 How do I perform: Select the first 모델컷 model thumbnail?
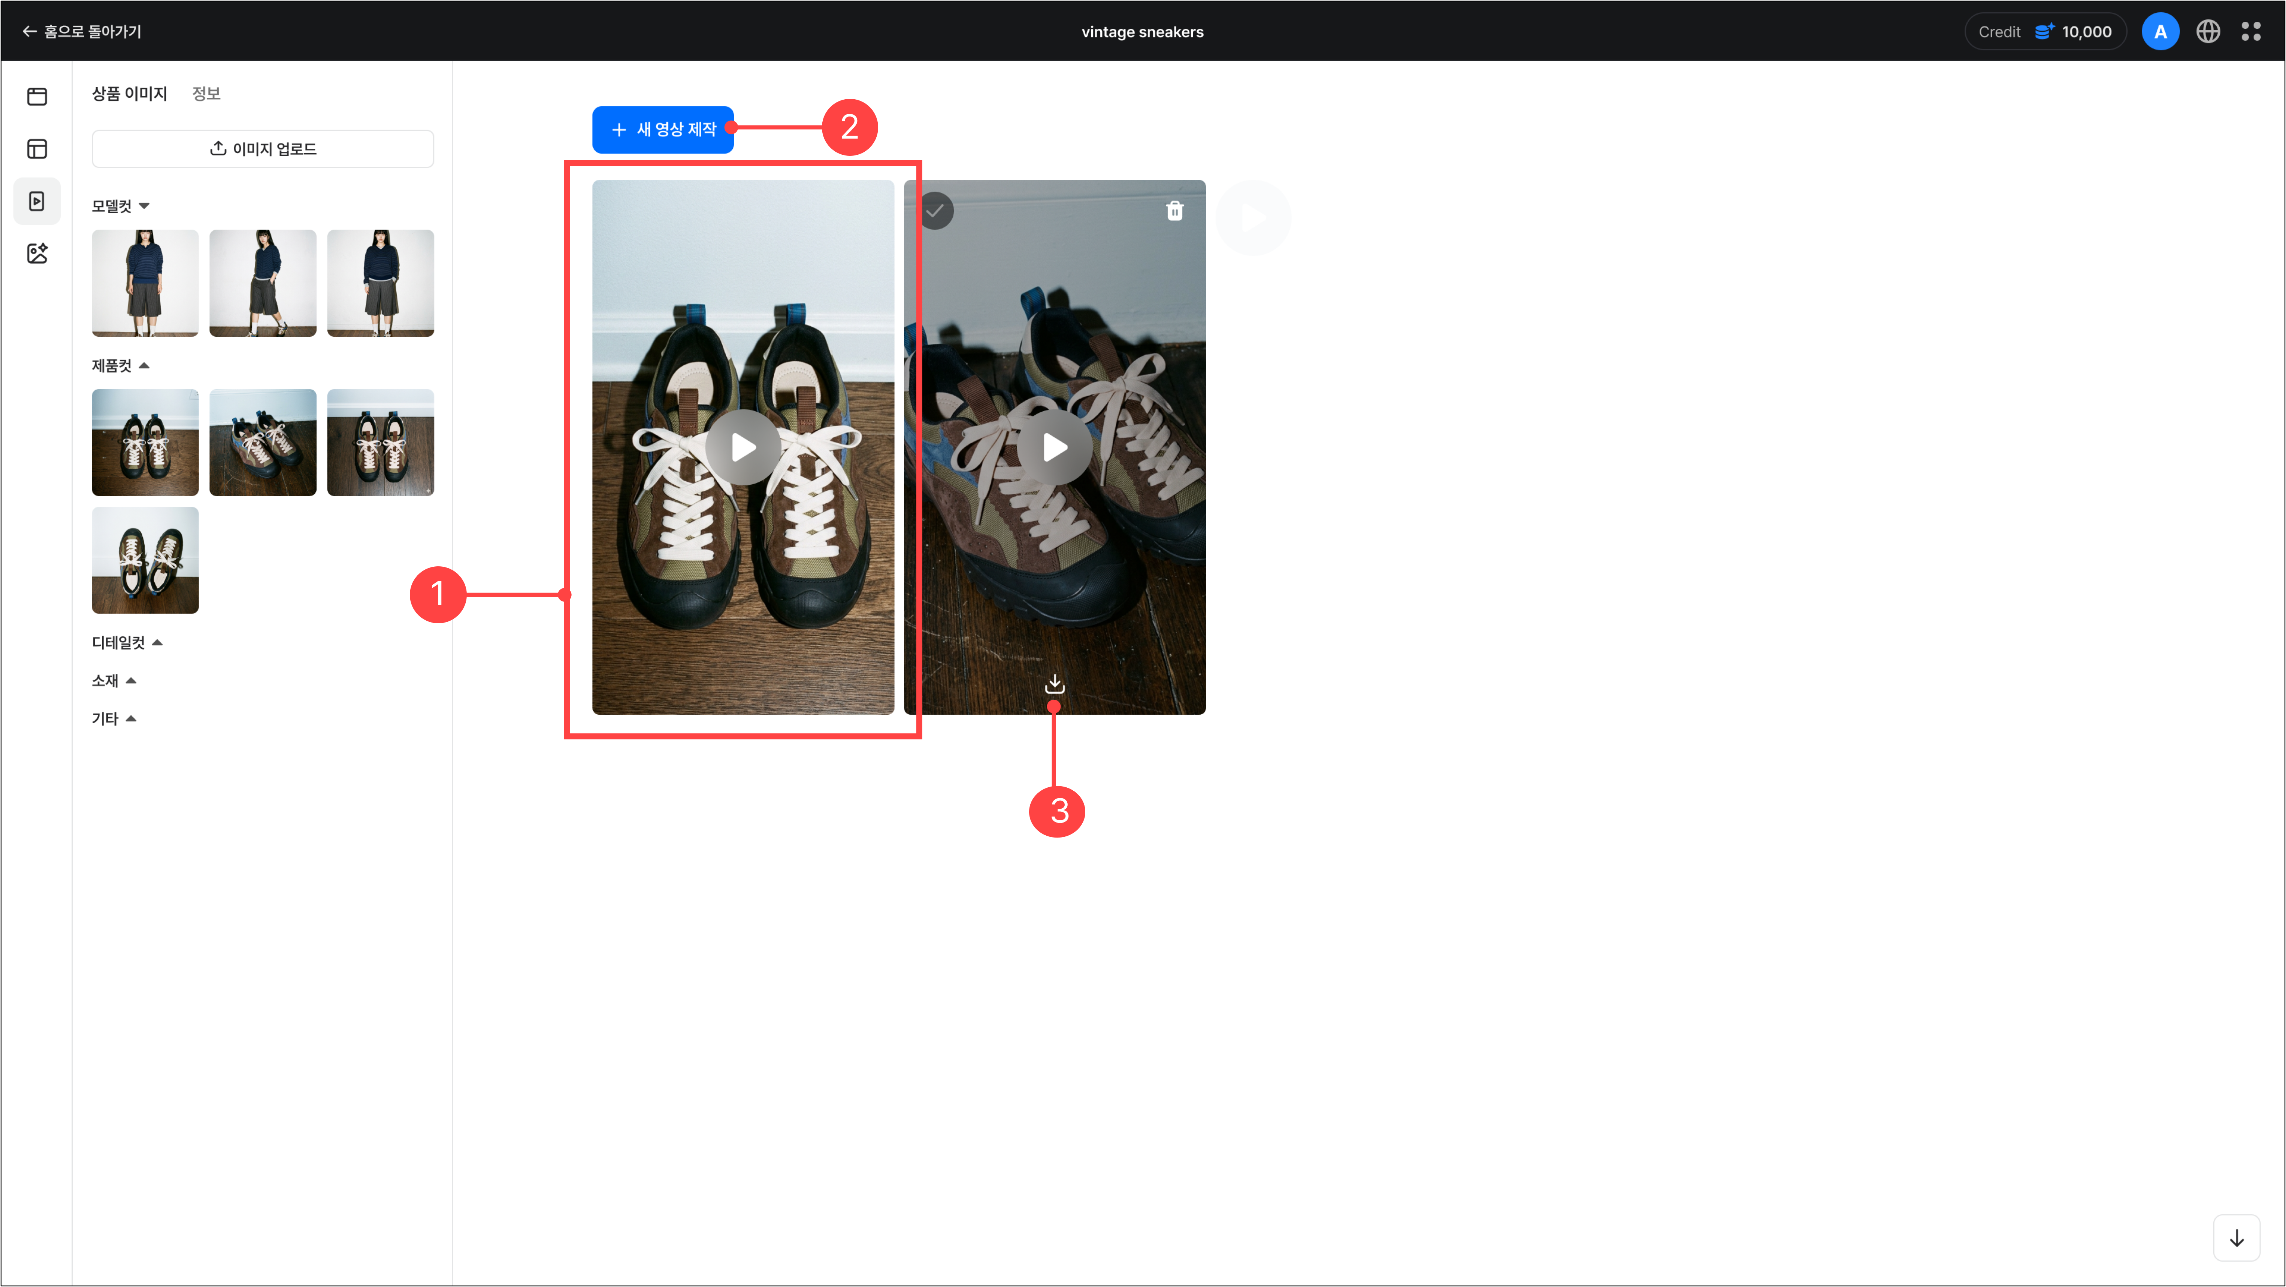tap(145, 283)
